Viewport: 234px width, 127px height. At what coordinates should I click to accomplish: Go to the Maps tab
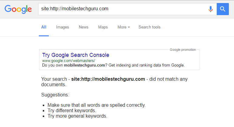click(103, 27)
